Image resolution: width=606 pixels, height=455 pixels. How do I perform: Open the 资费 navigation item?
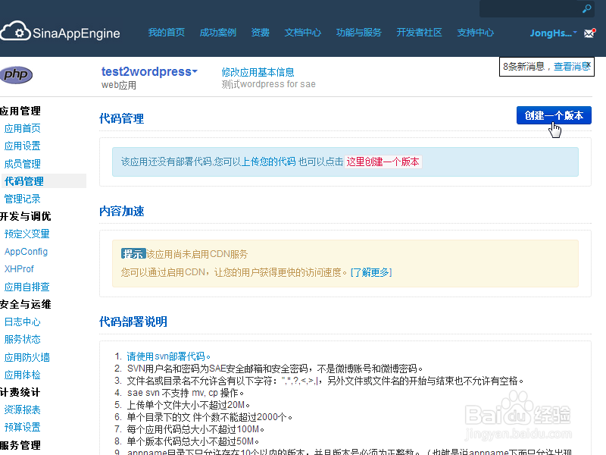tap(260, 33)
